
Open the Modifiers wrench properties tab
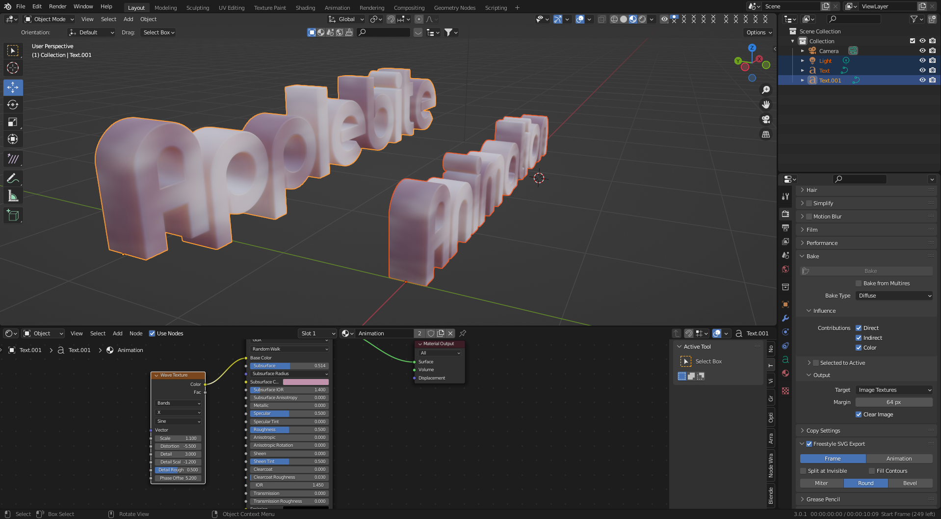coord(785,318)
